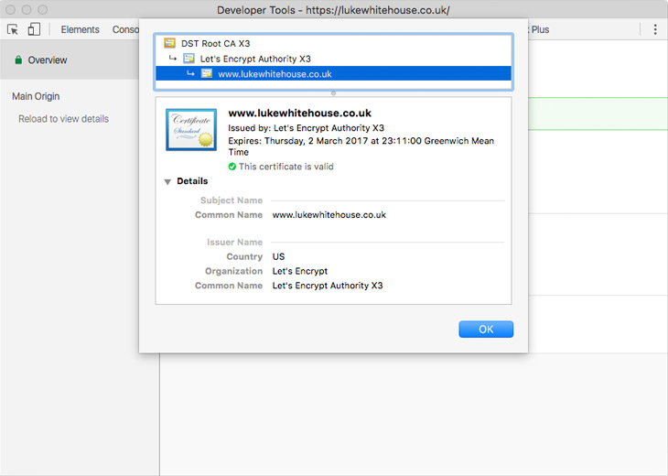This screenshot has width=668, height=476.
Task: Click the Main Origin heading
Action: 36,96
